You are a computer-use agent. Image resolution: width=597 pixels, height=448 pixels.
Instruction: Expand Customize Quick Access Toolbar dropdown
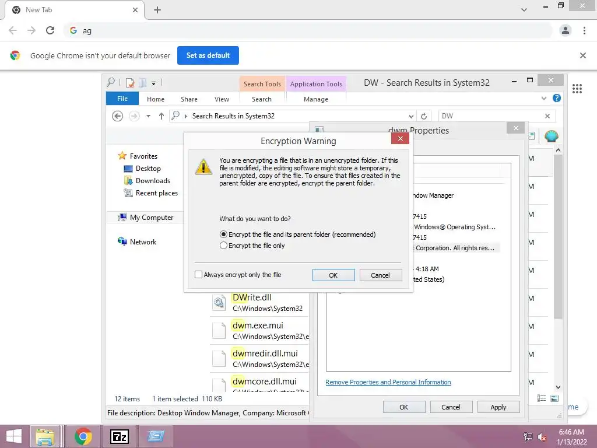coord(153,83)
